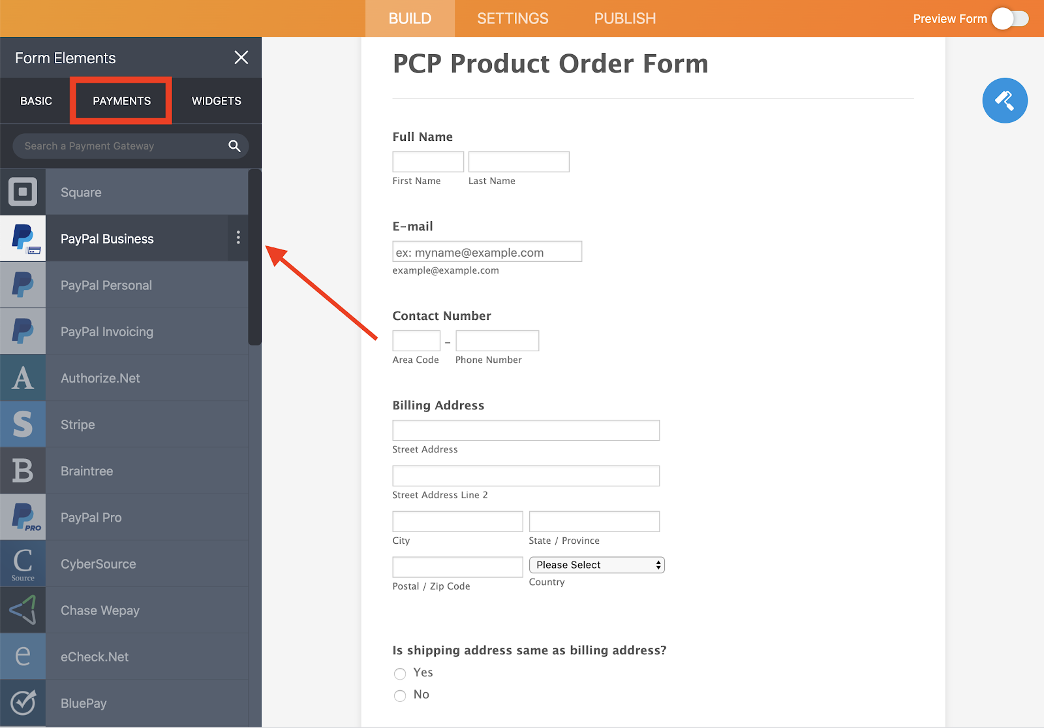Image resolution: width=1044 pixels, height=728 pixels.
Task: Select Yes for same shipping address
Action: (400, 674)
